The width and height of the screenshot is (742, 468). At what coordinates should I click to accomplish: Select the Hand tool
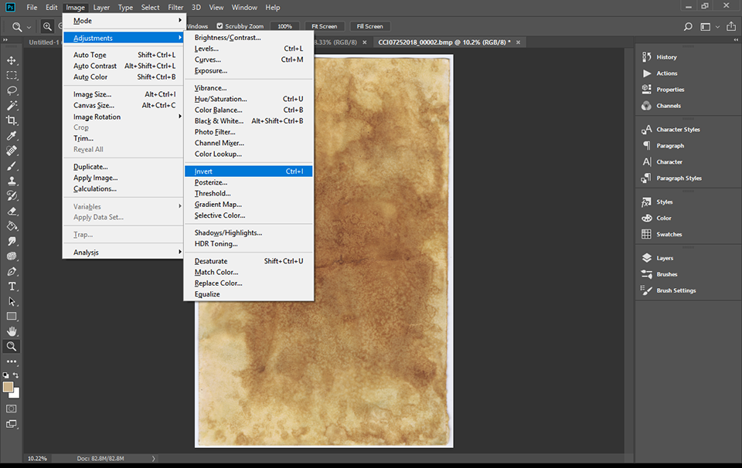[12, 331]
